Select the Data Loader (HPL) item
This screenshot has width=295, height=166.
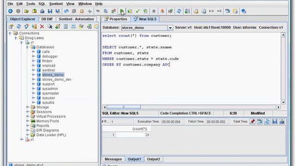pos(51,135)
